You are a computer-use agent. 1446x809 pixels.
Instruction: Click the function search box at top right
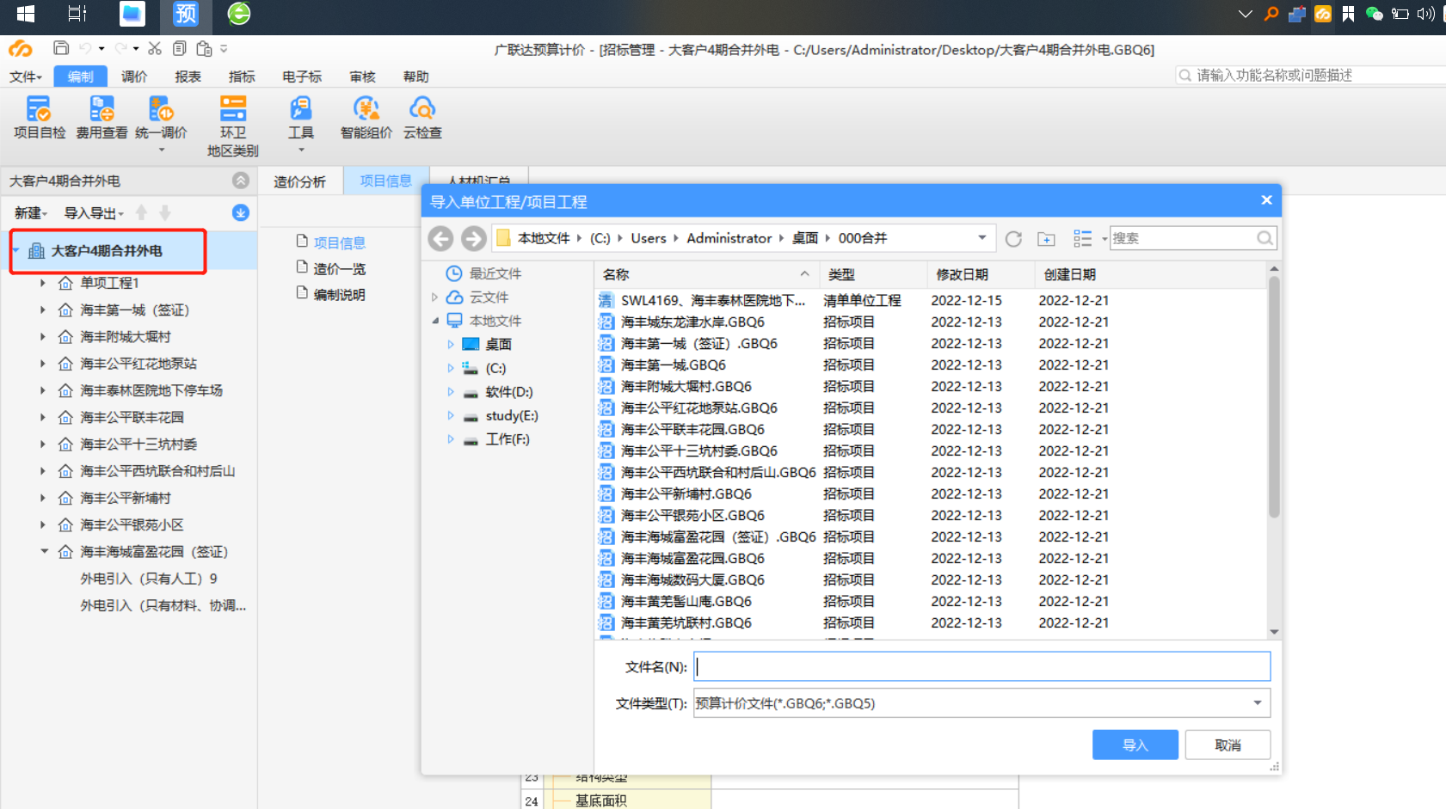1311,75
